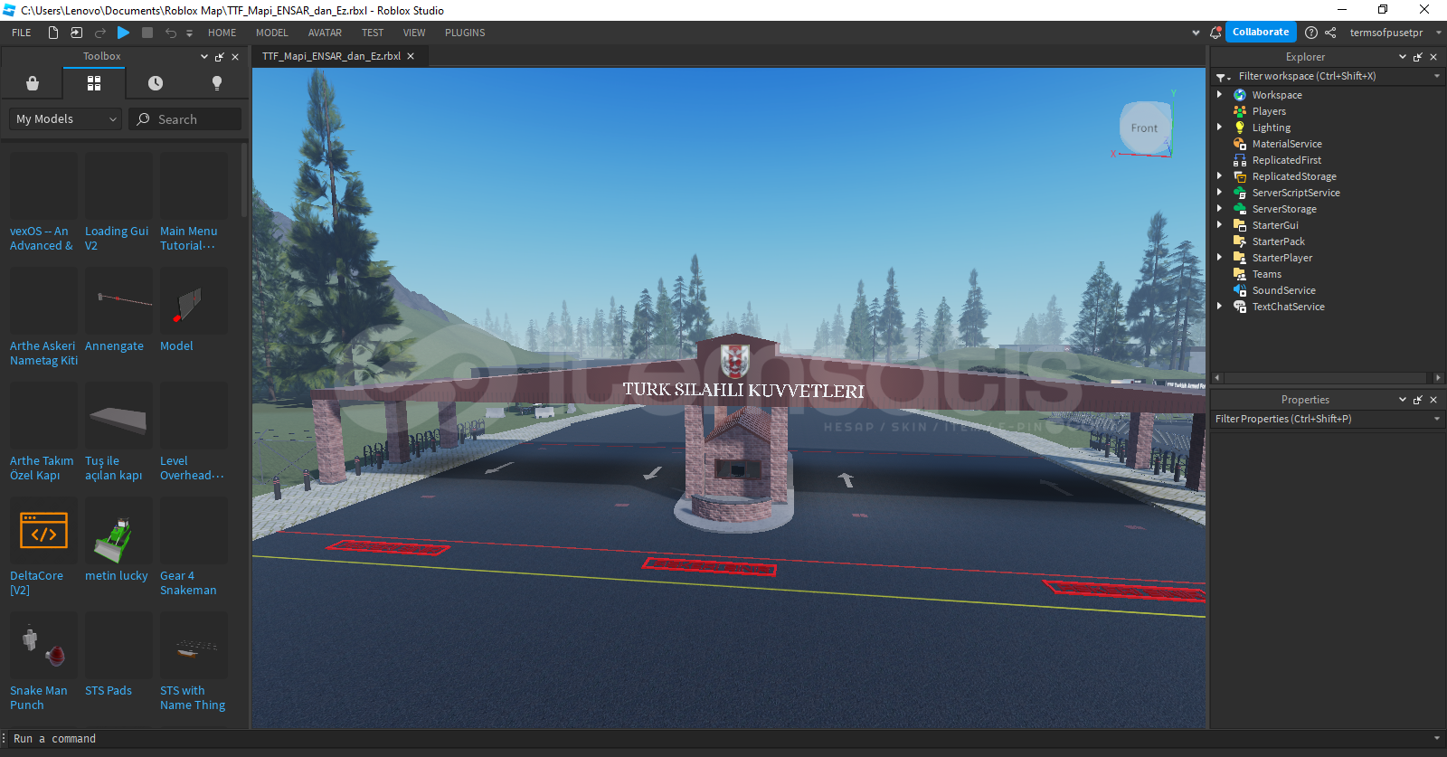Select the Annengate model thumbnail

(118, 301)
